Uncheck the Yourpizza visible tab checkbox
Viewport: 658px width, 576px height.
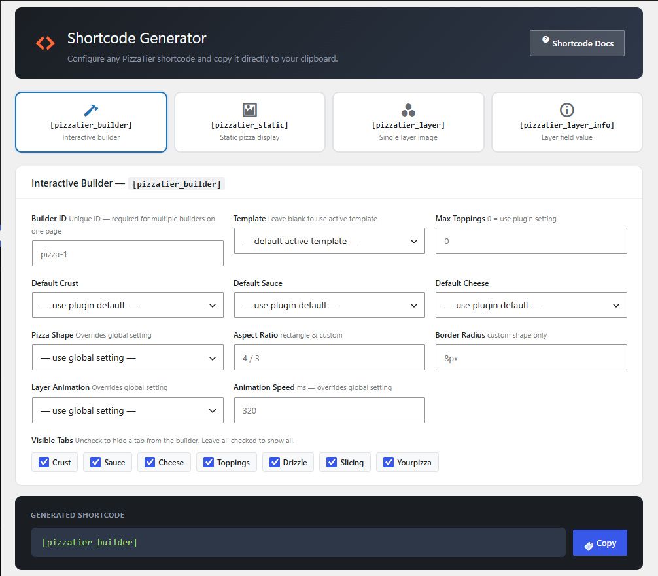[389, 462]
